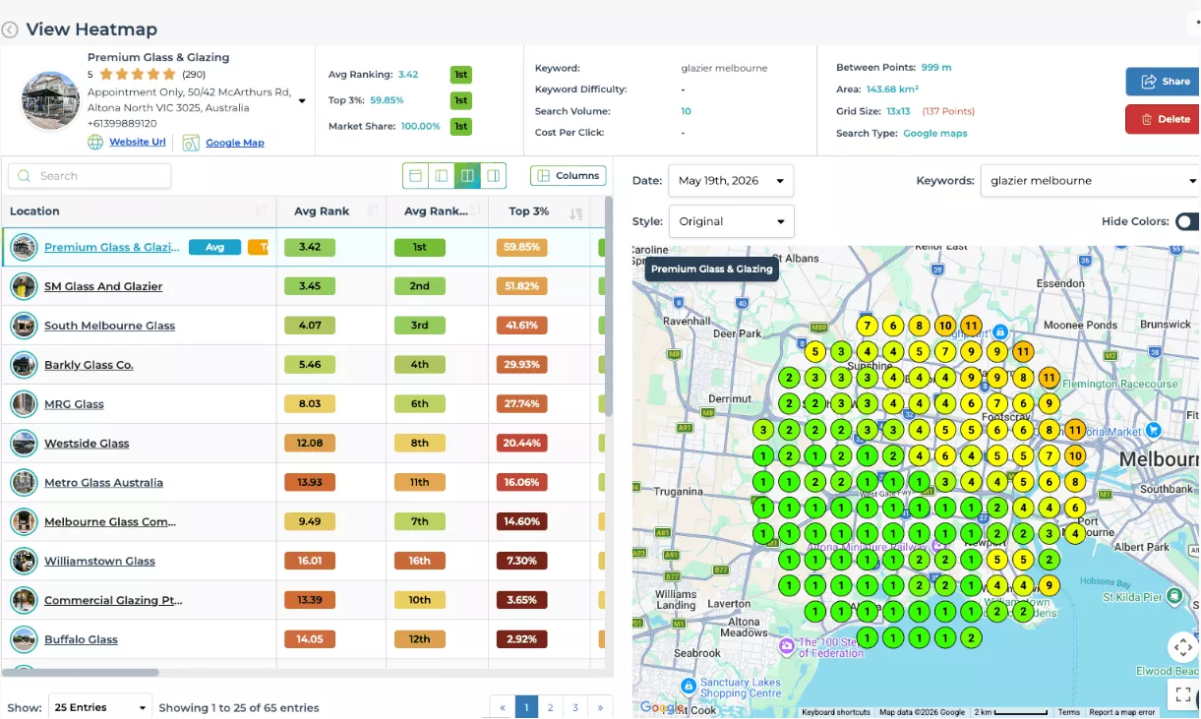Click the Google maps search type value
The image size is (1201, 719).
click(935, 134)
